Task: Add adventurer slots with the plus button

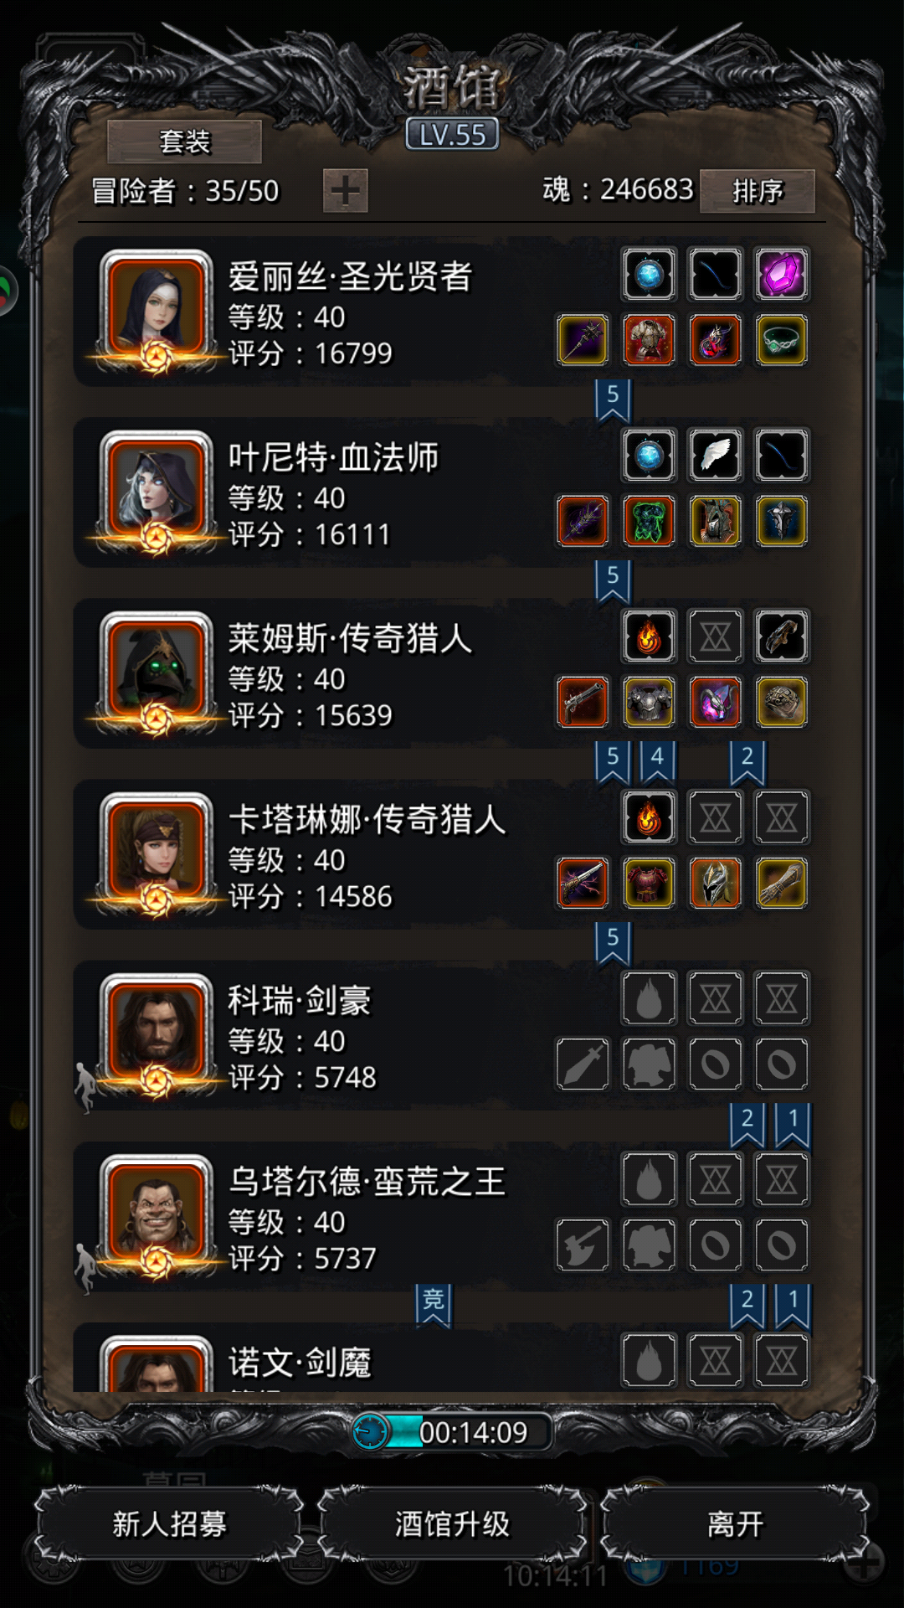Action: [x=346, y=191]
